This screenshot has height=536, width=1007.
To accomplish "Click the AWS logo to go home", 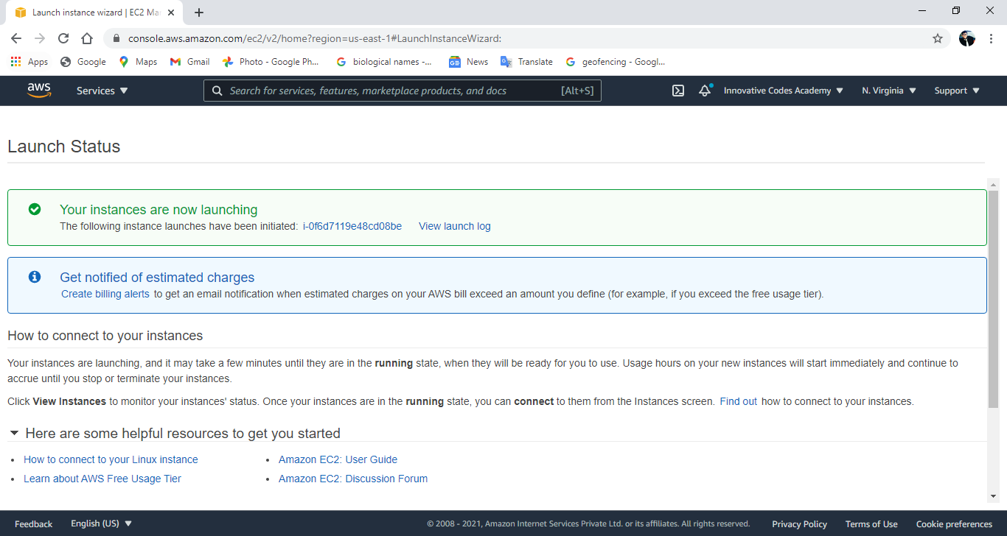I will click(x=38, y=90).
